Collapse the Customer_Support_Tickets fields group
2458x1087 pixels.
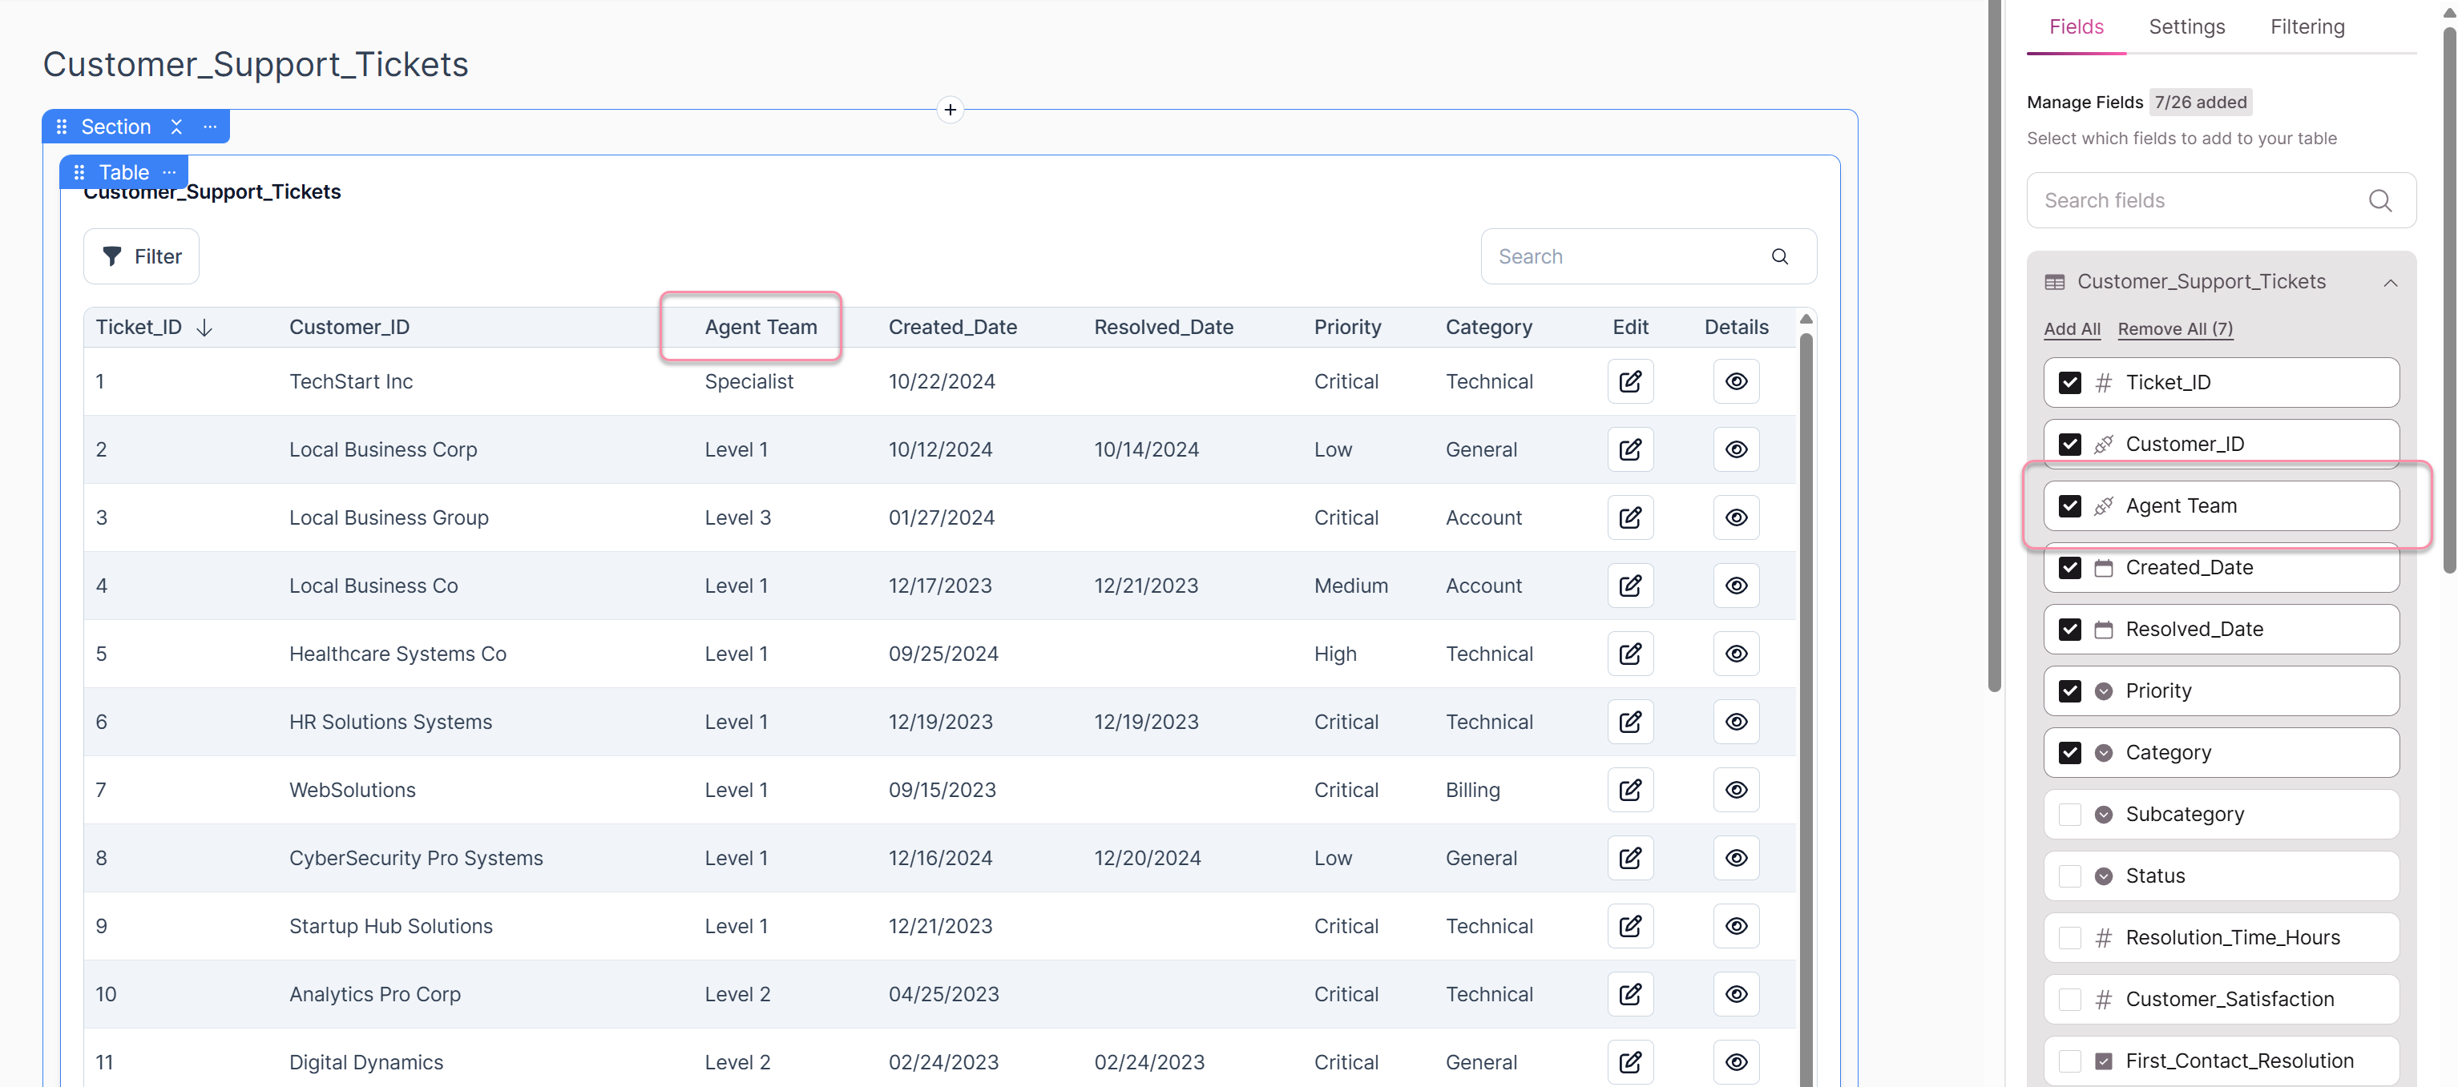click(2389, 282)
